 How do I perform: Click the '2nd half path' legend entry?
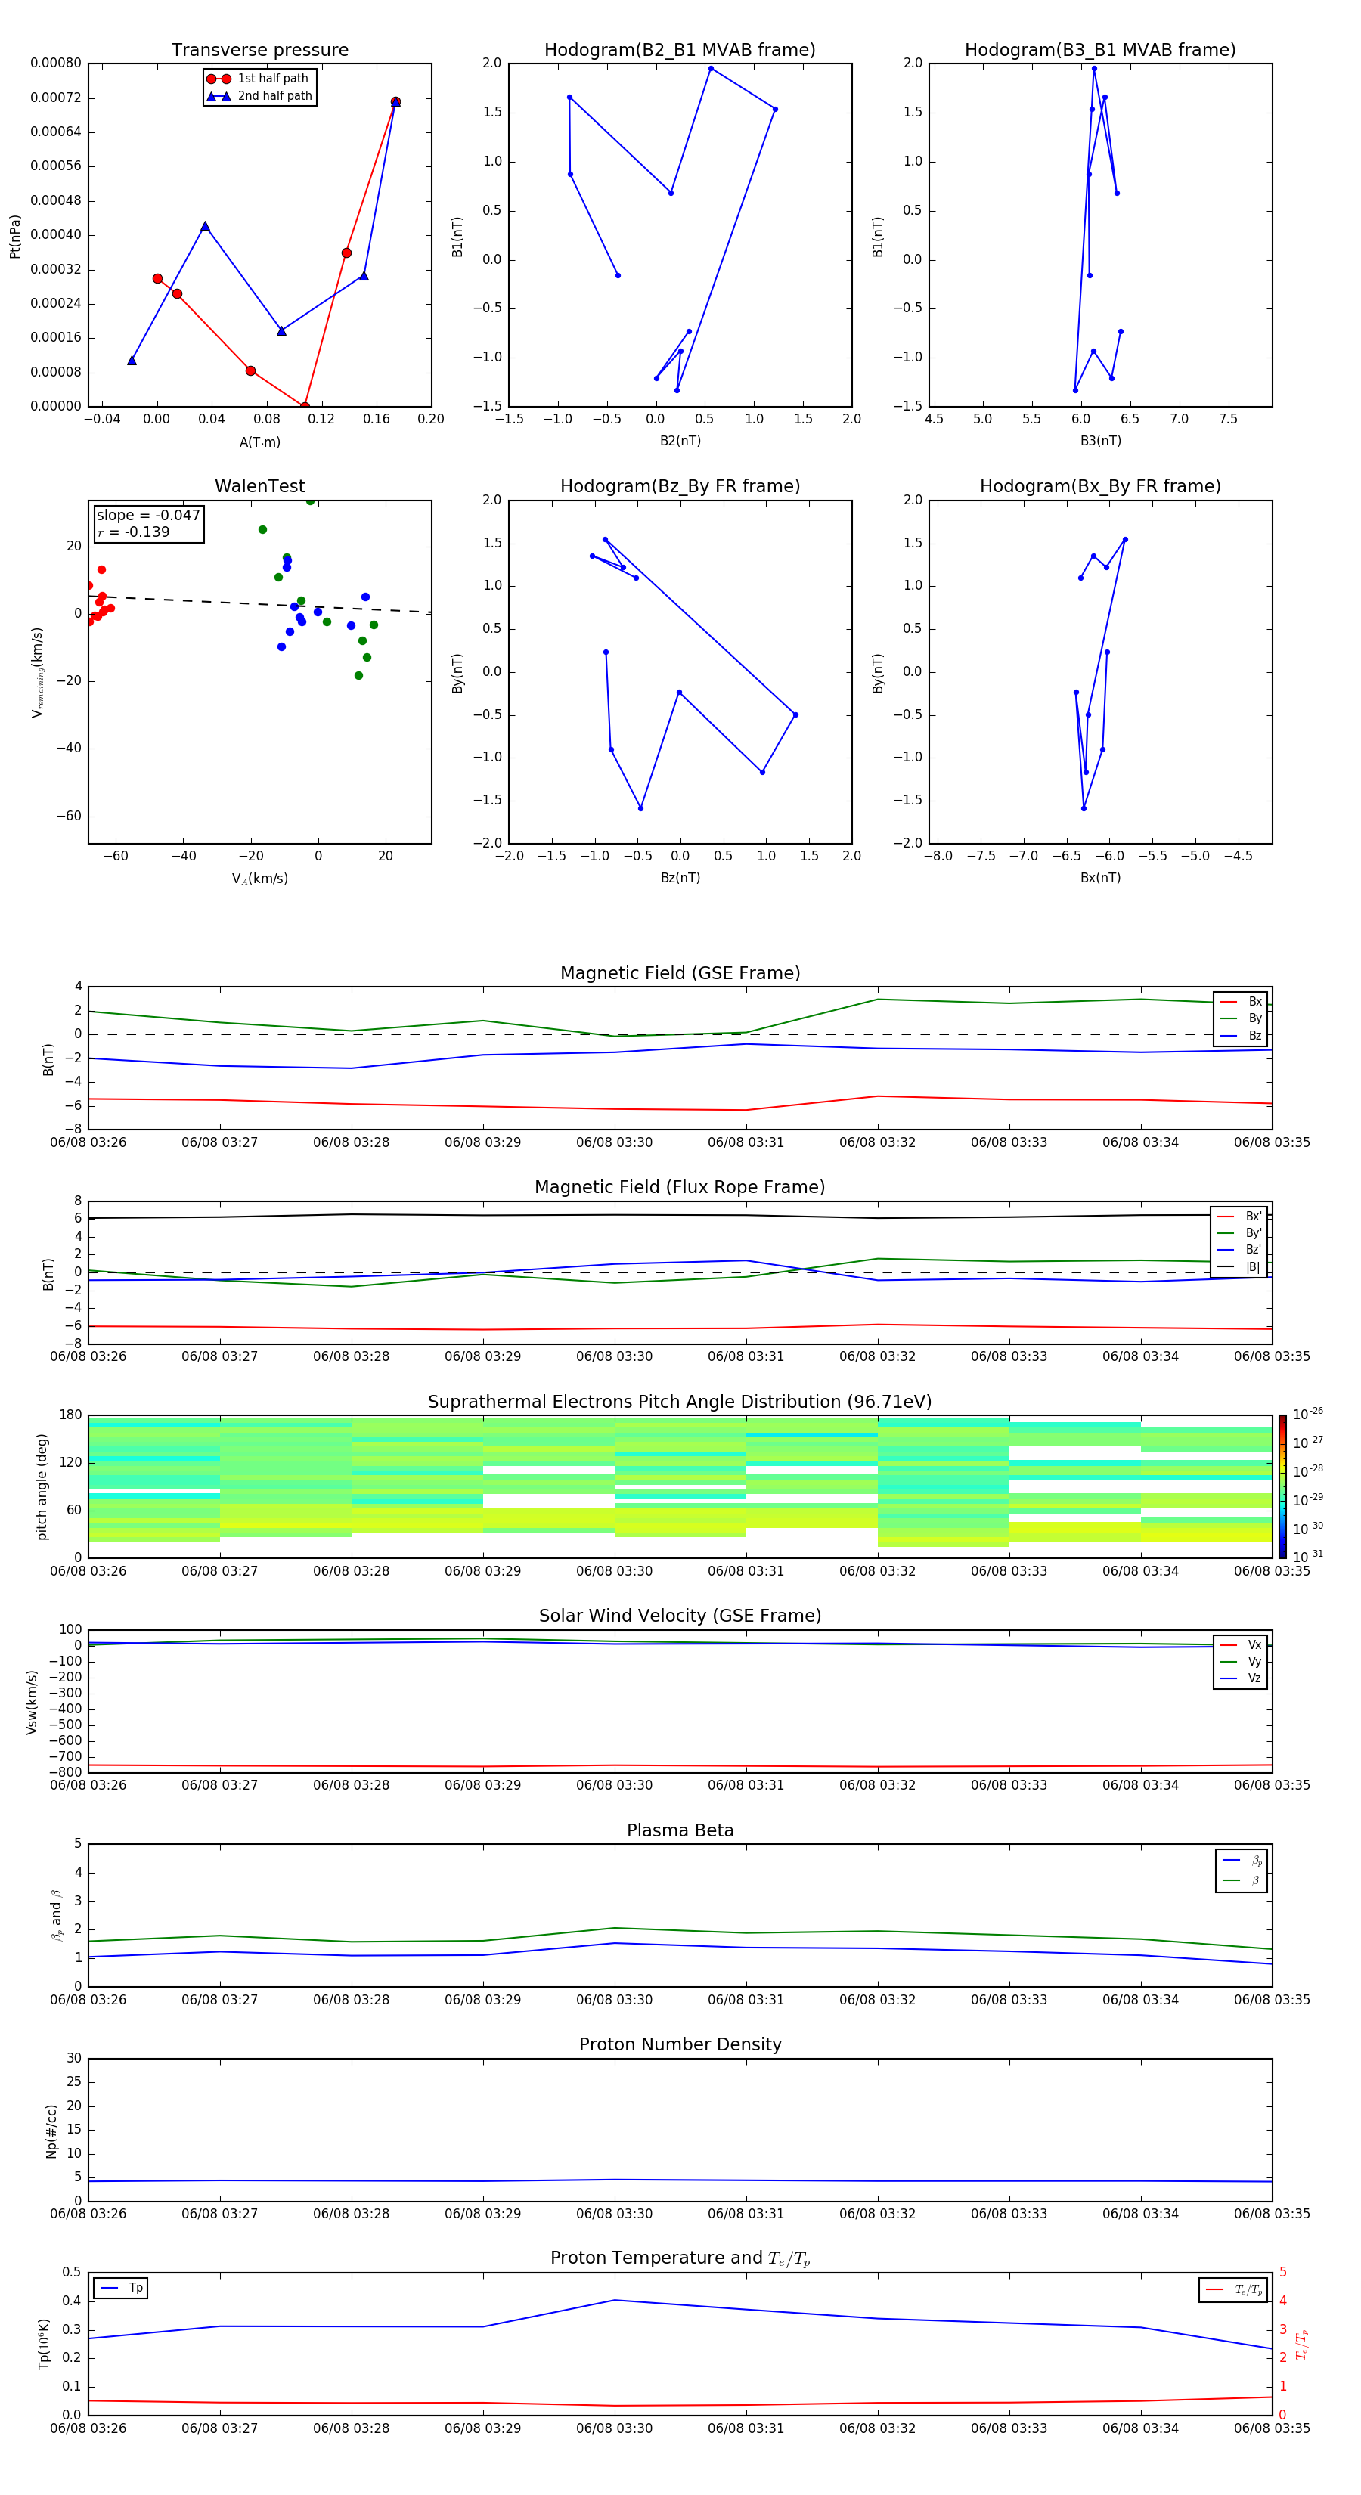click(x=259, y=96)
